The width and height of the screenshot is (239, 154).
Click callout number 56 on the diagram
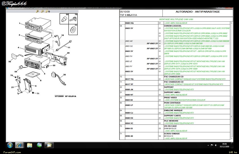[10, 62]
